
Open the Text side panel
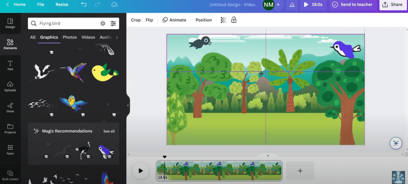[10, 65]
